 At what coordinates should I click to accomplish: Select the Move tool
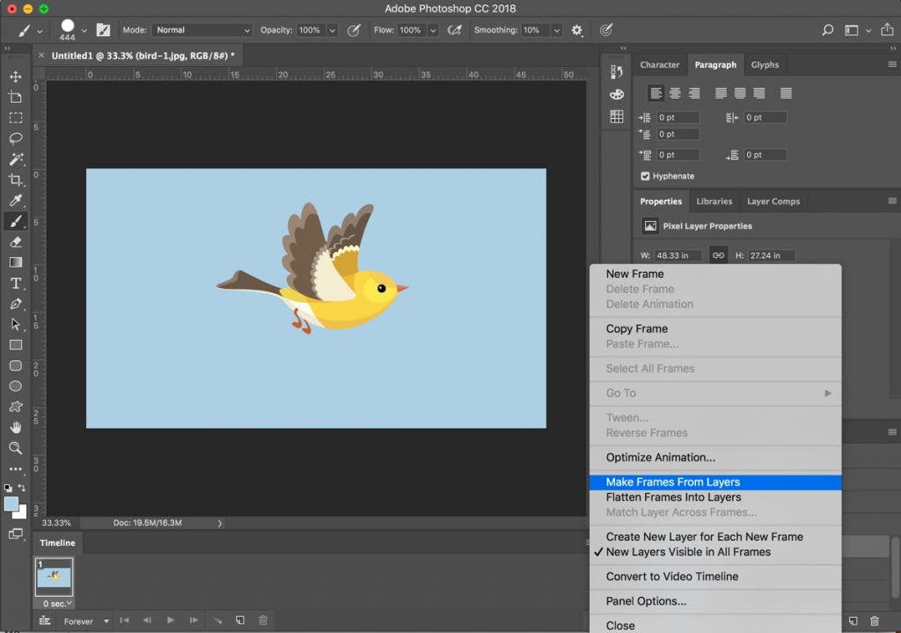click(16, 77)
